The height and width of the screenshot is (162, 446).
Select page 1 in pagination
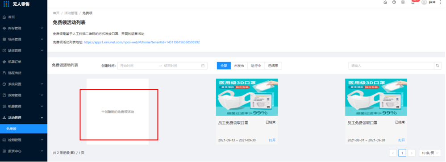coord(402,153)
